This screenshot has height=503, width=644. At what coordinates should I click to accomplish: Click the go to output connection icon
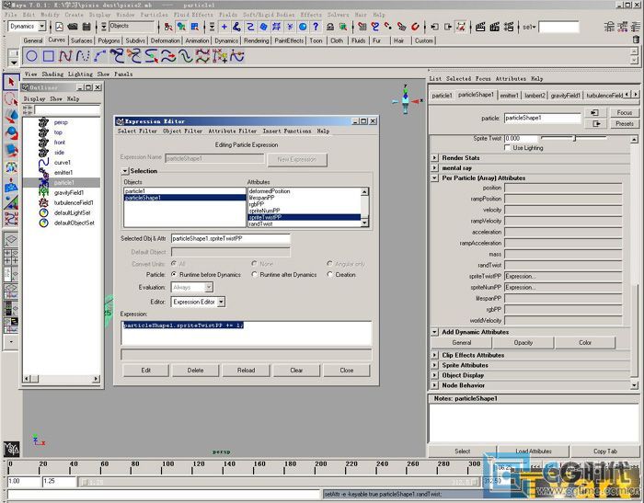(594, 123)
